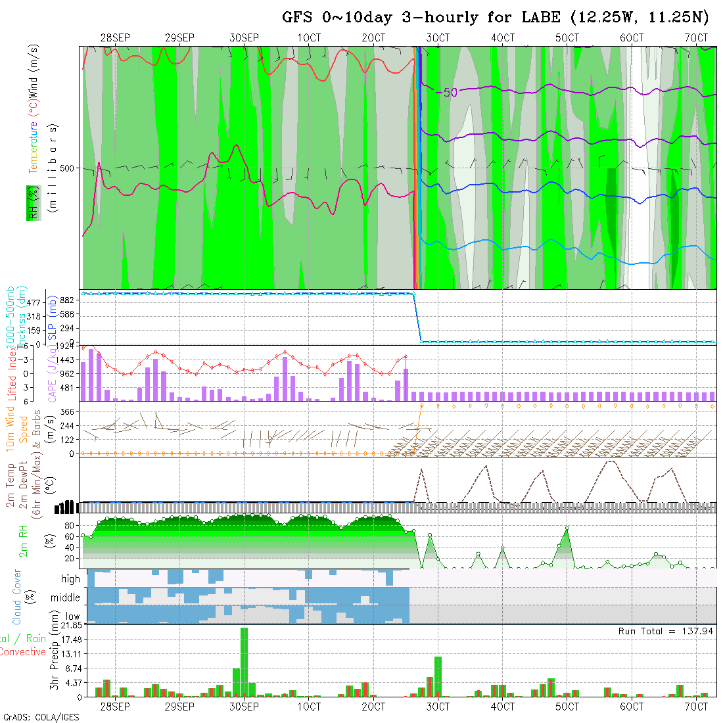
Task: Click the chart title mentioning LABE
Action: pos(496,17)
